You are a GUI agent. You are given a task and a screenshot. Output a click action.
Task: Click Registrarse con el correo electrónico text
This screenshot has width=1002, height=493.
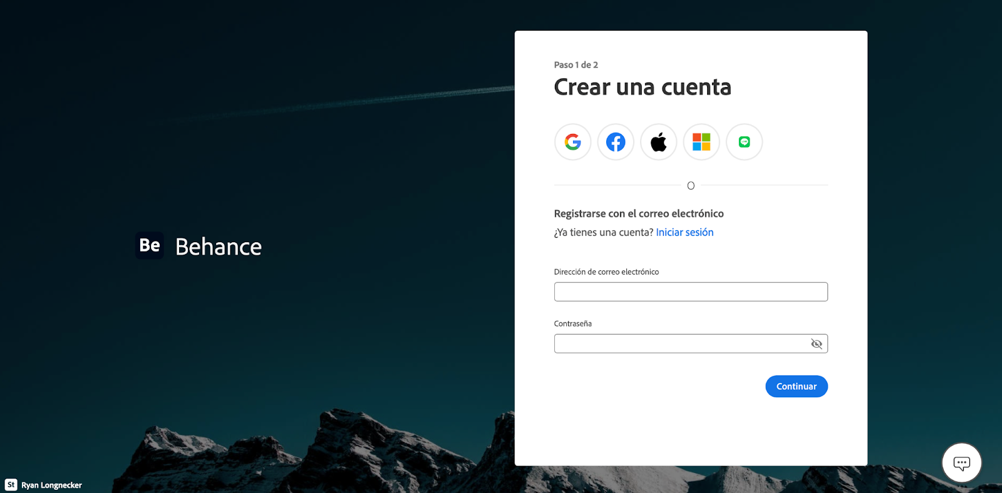click(639, 214)
